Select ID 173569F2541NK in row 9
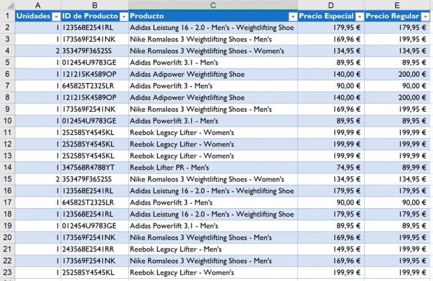 [95, 109]
